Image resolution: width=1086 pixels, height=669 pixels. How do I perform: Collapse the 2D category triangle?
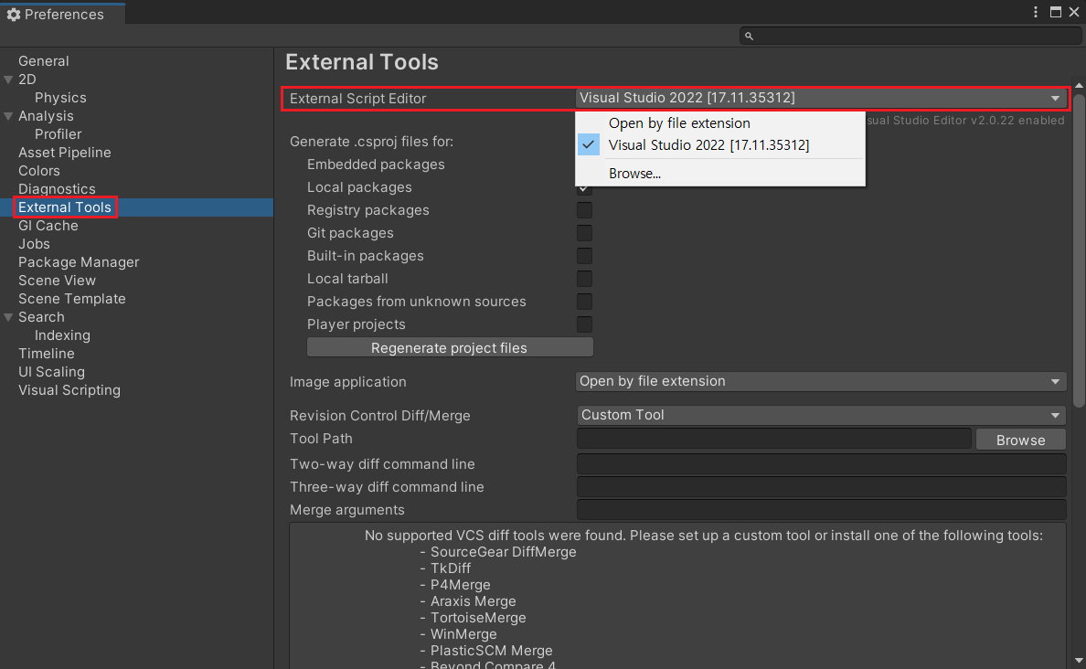click(x=8, y=80)
